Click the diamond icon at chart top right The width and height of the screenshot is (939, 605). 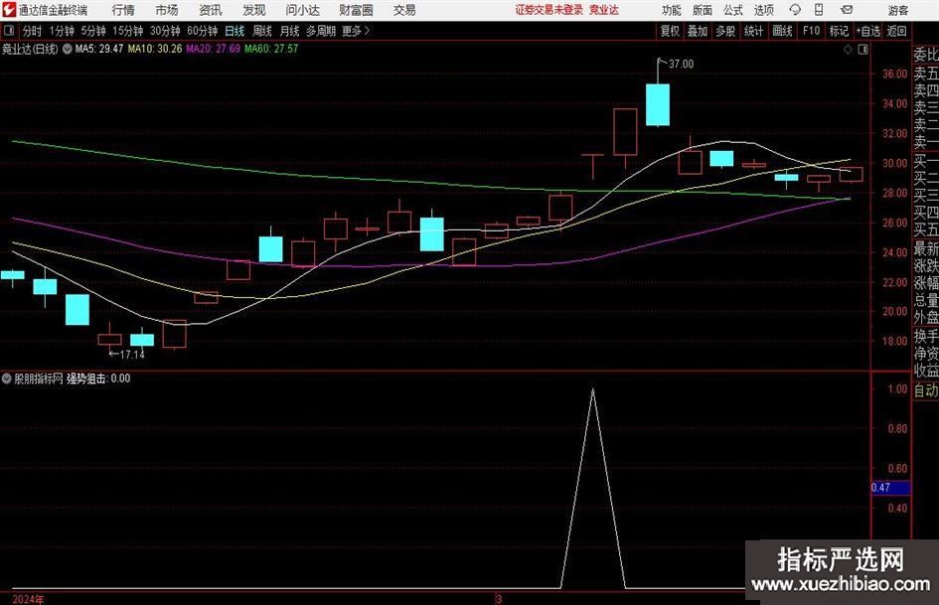[x=848, y=50]
